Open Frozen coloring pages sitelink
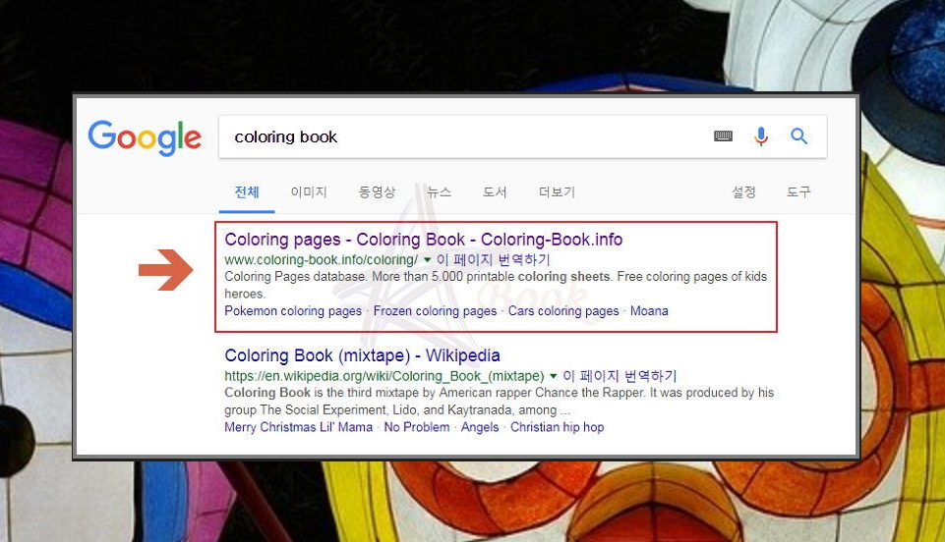Screen dimensions: 945x542 point(436,311)
